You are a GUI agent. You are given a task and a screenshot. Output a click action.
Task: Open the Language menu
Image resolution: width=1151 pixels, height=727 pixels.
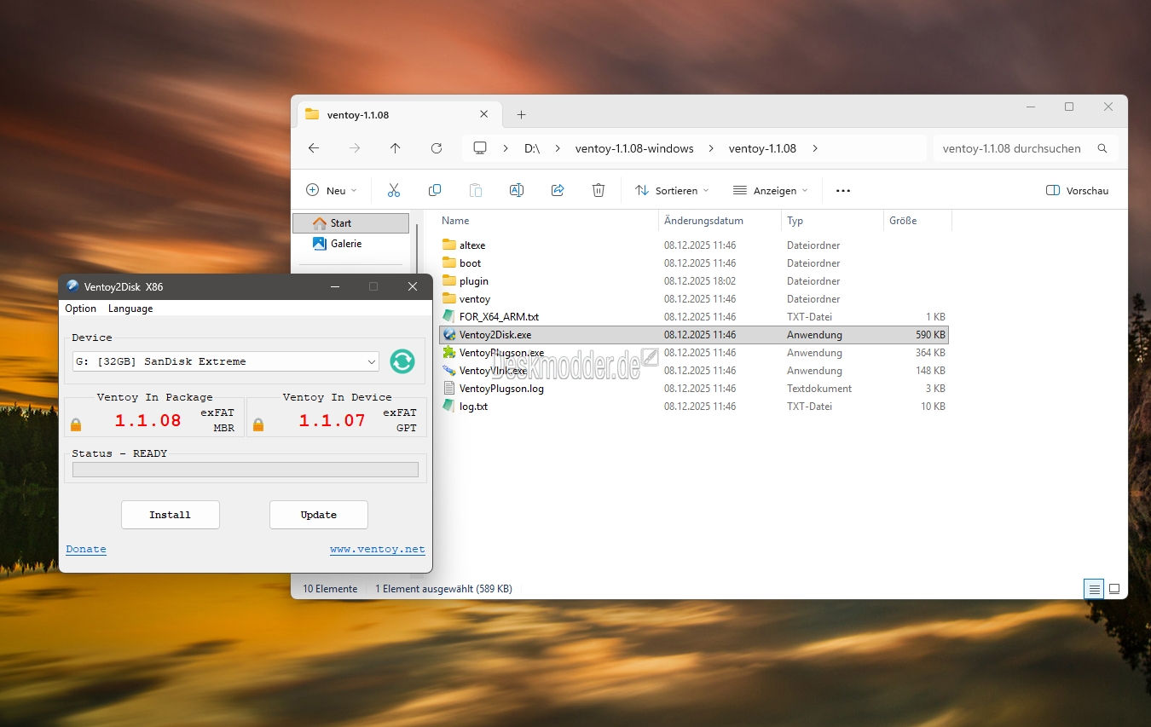(x=130, y=309)
